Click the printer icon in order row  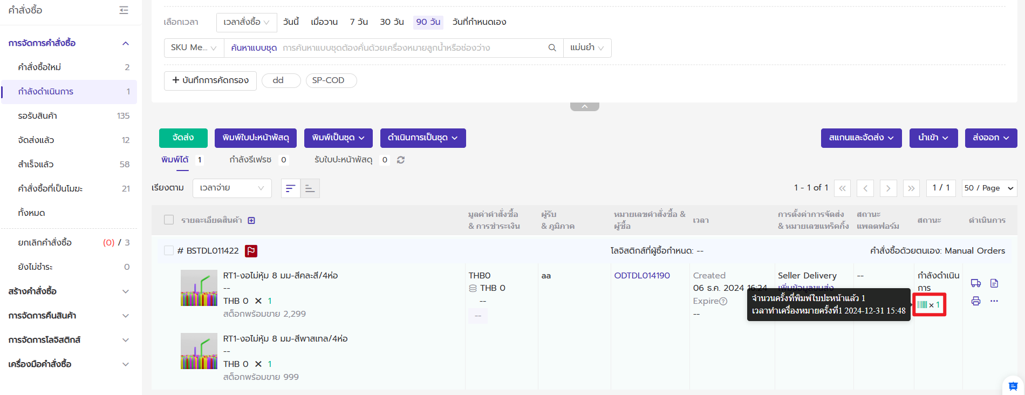(x=975, y=301)
